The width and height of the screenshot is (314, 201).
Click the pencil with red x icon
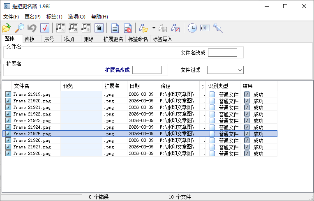(x=175, y=28)
